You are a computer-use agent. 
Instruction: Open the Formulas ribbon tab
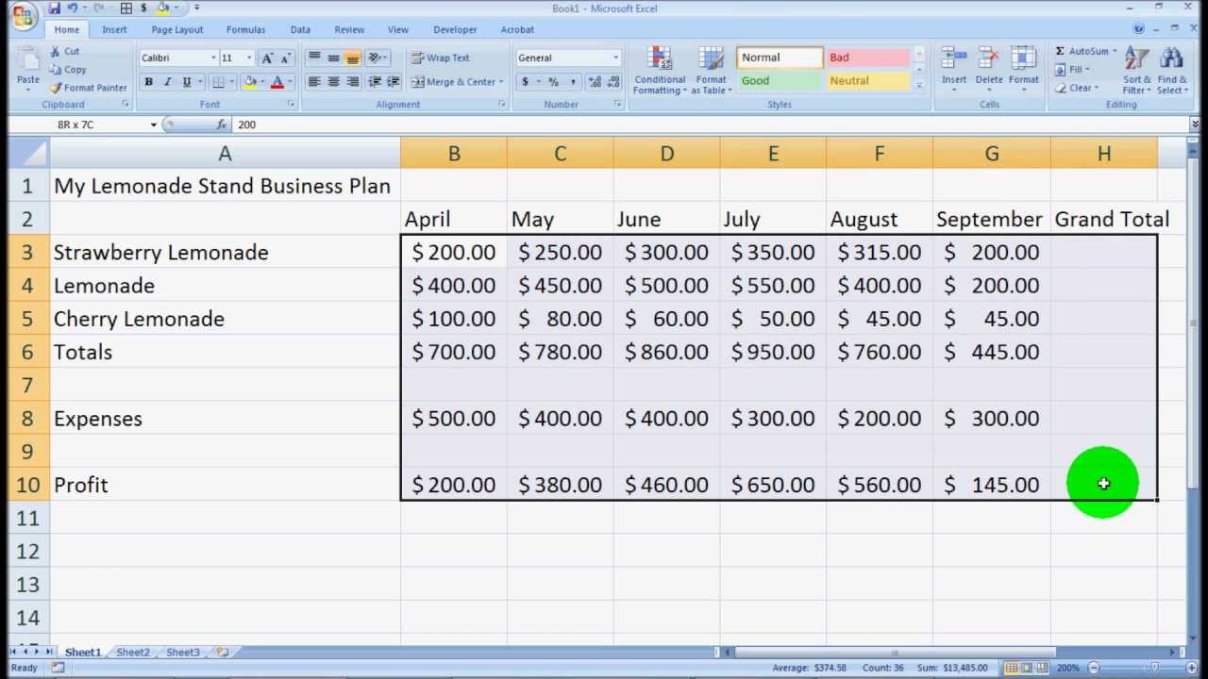point(245,29)
